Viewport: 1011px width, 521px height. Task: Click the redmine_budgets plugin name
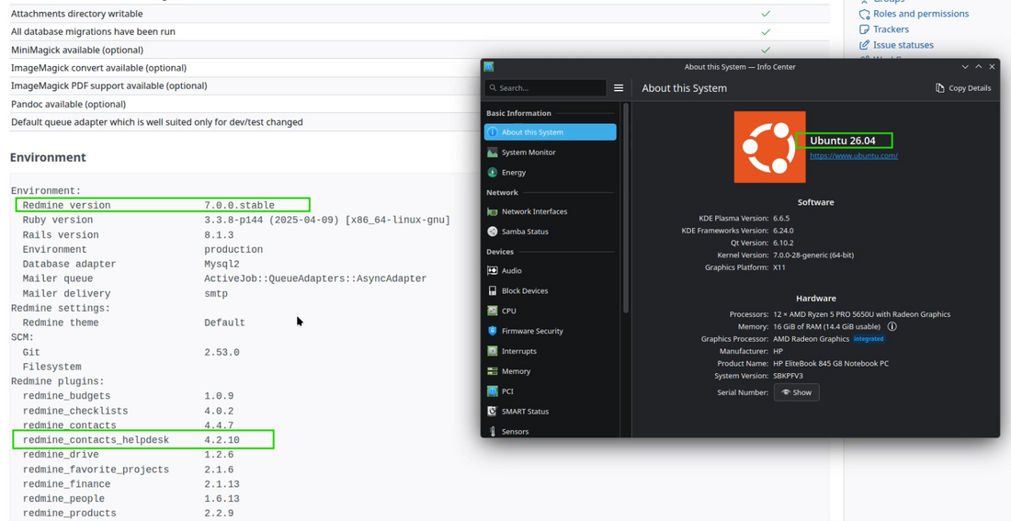[66, 396]
